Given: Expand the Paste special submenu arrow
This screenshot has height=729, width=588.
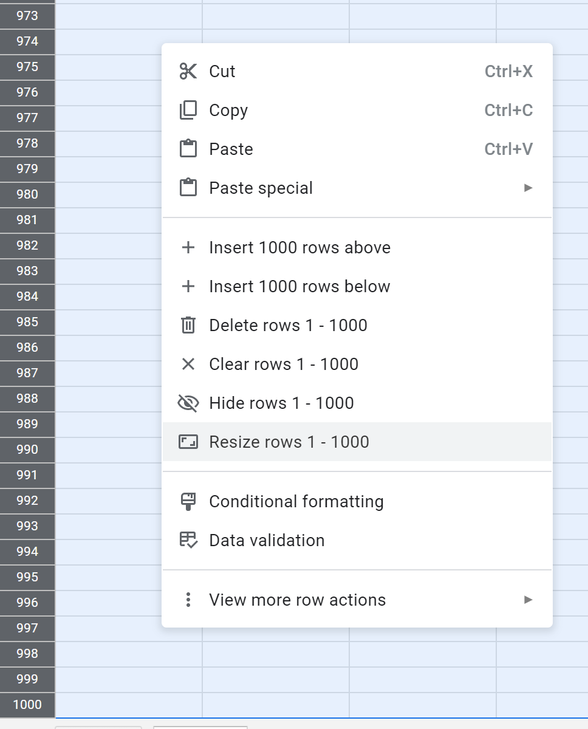Looking at the screenshot, I should [528, 188].
